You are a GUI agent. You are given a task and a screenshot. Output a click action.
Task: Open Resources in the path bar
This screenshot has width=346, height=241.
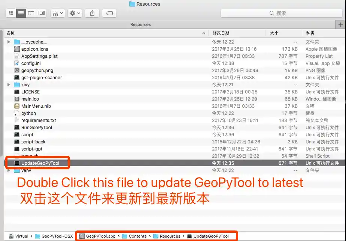click(x=167, y=236)
